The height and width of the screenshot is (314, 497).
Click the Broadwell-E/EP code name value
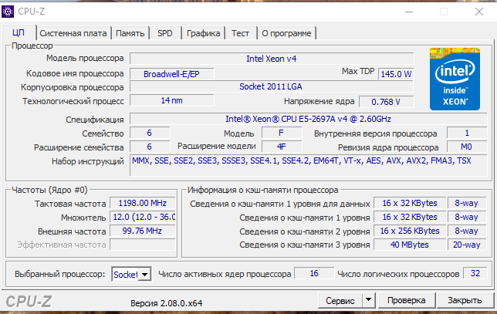tap(172, 74)
